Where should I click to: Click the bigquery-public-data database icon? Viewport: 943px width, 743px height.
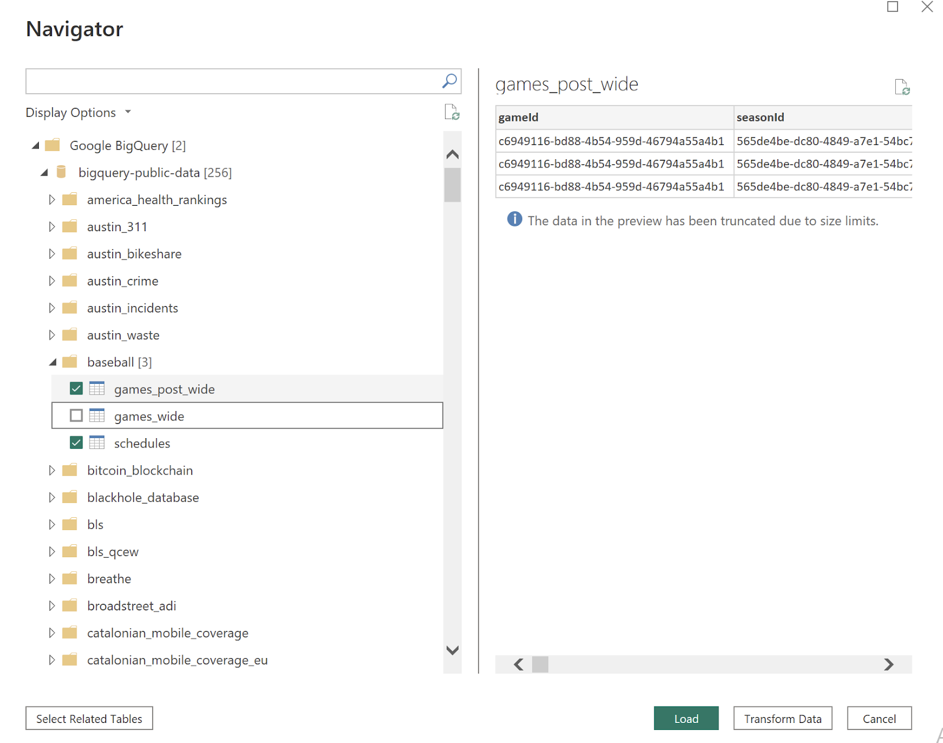coord(61,172)
